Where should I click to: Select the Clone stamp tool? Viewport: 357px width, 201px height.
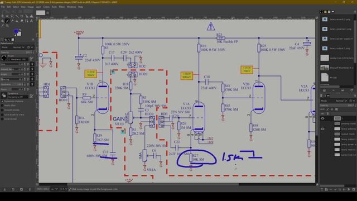click(x=17, y=21)
